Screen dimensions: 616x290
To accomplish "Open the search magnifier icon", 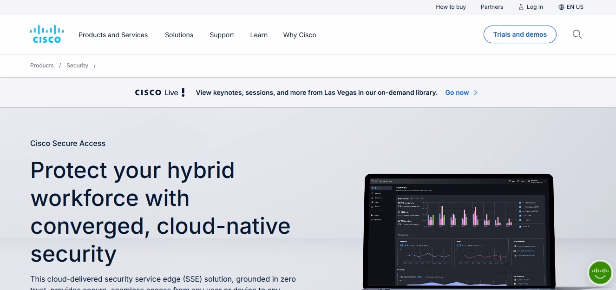I will (577, 34).
